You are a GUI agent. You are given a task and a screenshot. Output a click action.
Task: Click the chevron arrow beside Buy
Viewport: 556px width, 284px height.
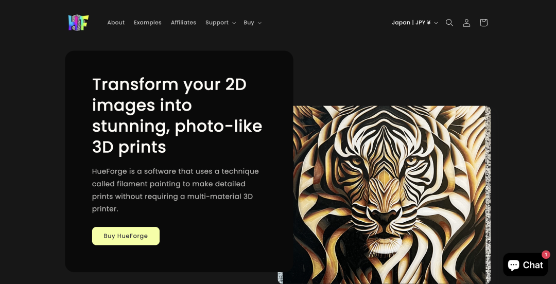coord(259,23)
